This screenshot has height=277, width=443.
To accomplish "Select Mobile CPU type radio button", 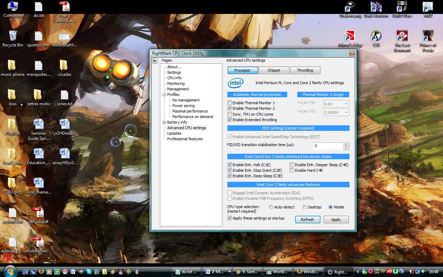I will pyautogui.click(x=331, y=207).
